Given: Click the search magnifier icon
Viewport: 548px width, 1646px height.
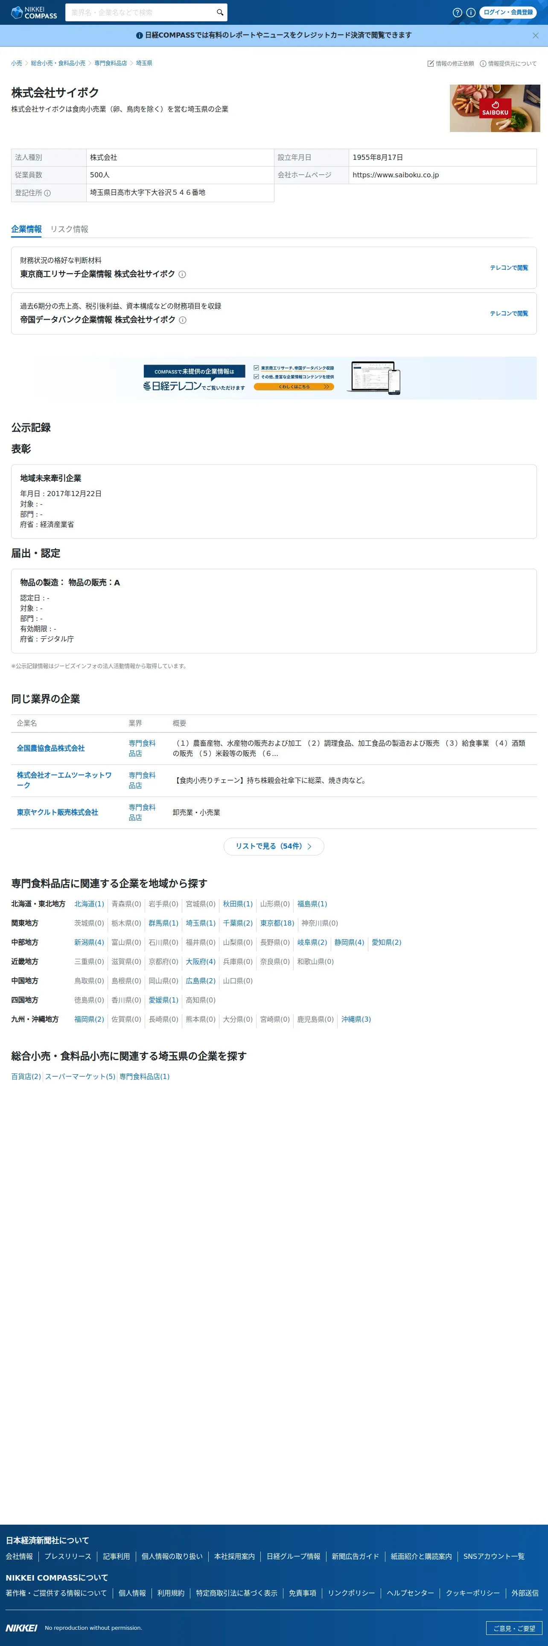Looking at the screenshot, I should pyautogui.click(x=219, y=12).
